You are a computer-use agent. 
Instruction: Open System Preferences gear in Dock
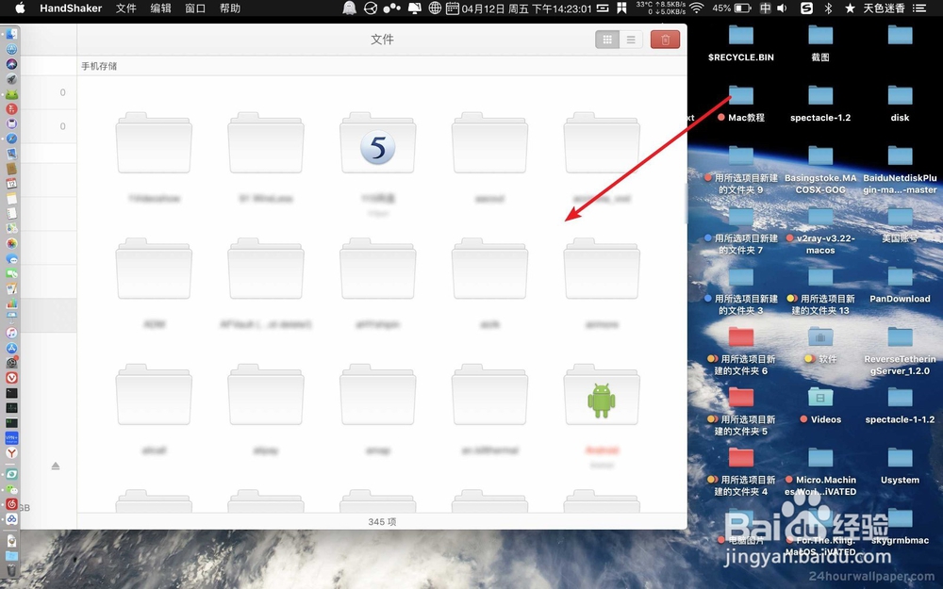coord(11,363)
